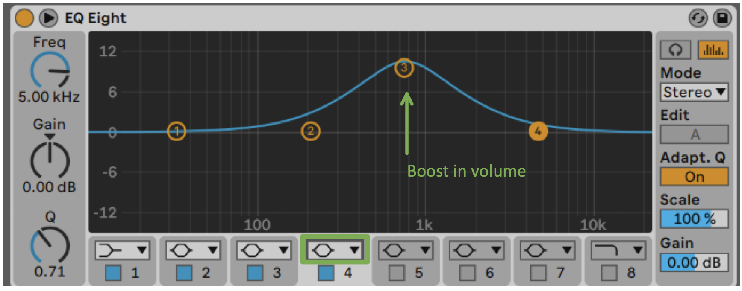Screen dimensions: 742x291
Task: Click the unfold device play-arrow button
Action: tap(48, 18)
